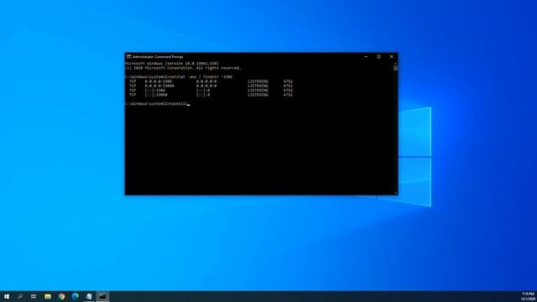Close the Command Prompt window
This screenshot has width=537, height=302.
click(x=392, y=57)
